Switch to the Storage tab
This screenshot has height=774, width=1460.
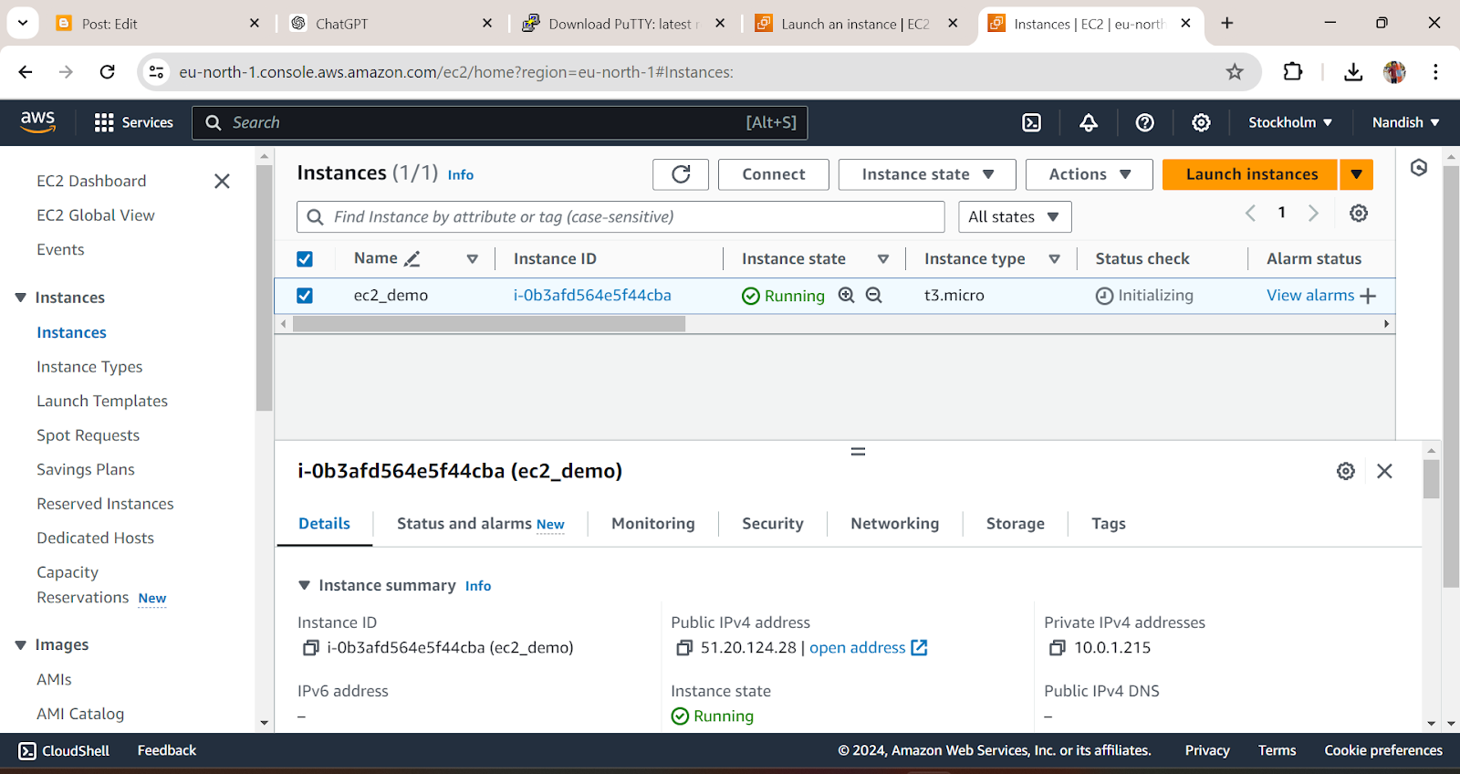(1016, 524)
